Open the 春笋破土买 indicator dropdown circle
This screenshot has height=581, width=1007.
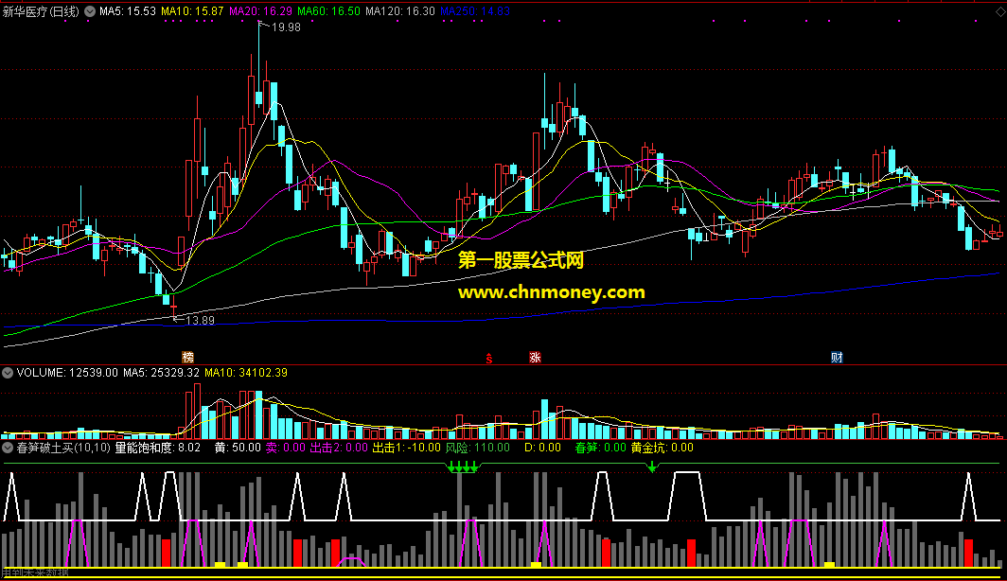(x=8, y=448)
